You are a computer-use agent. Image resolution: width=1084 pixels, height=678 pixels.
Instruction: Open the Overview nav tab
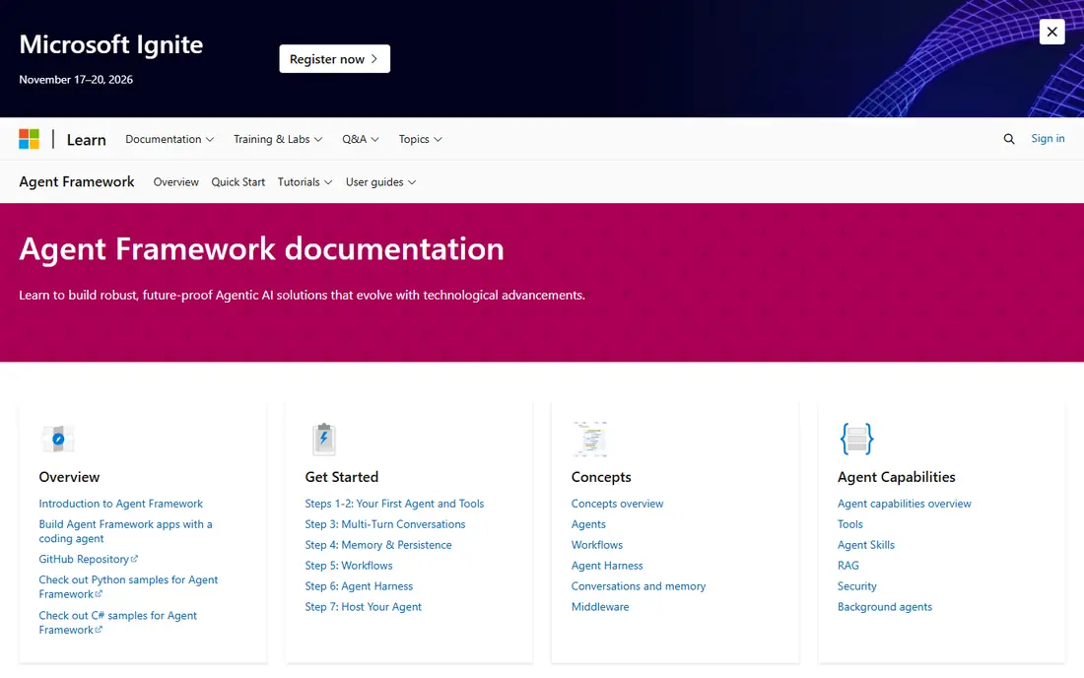coord(175,181)
